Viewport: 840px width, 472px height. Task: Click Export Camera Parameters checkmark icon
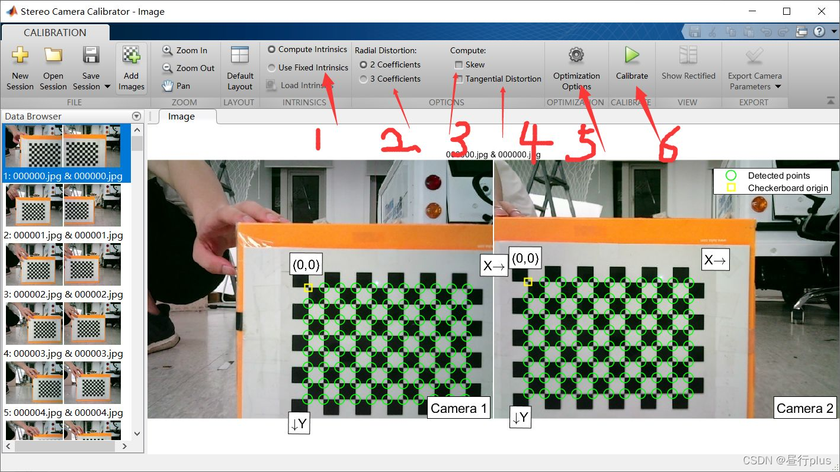click(x=755, y=56)
